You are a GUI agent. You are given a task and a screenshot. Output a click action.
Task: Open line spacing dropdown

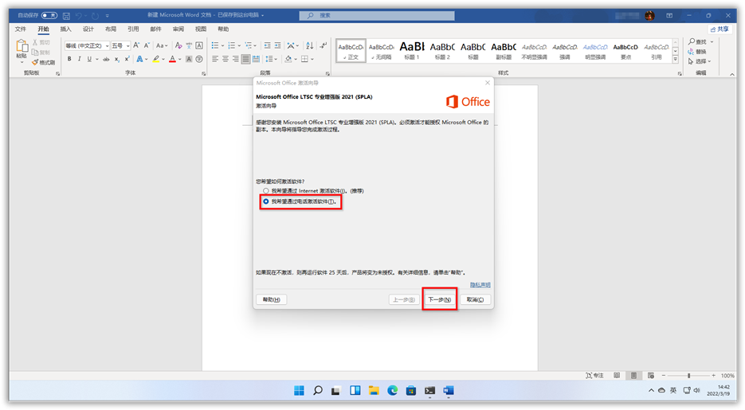coord(270,60)
